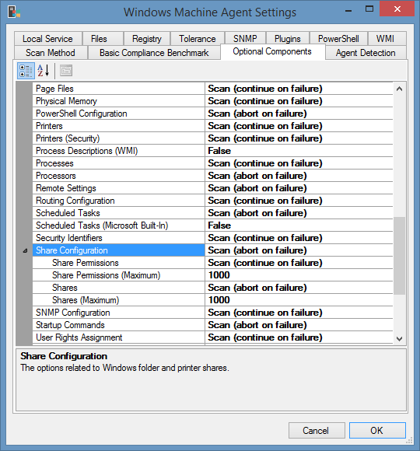
Task: Click the vertical scrollbar thumb
Action: pos(399,256)
